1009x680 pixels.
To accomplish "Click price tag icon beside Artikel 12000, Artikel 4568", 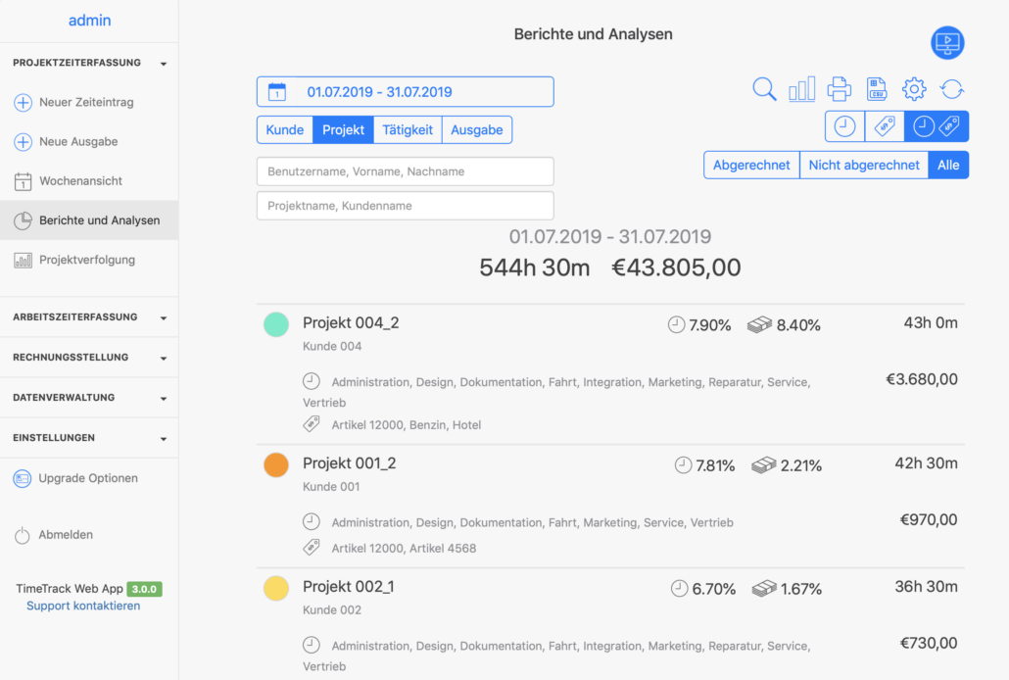I will point(312,548).
